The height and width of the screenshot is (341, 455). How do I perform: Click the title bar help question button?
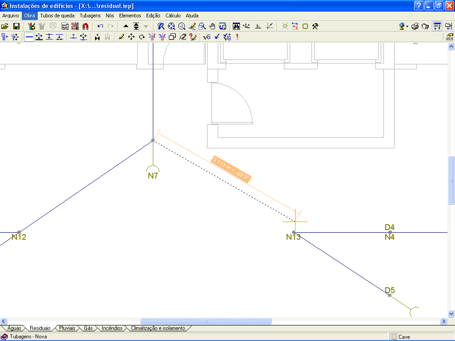[419, 6]
